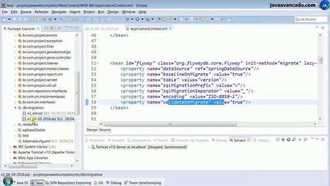Select br.com.srv.implementacao package
330x186 pixels.
[43, 97]
